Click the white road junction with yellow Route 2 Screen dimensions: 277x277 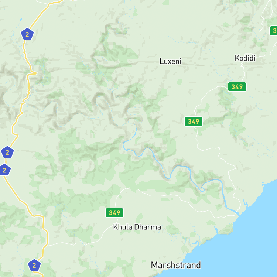click(x=47, y=246)
